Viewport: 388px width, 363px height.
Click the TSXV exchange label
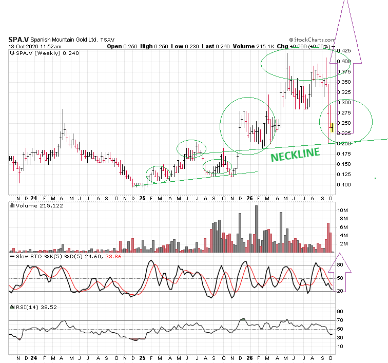(x=107, y=40)
